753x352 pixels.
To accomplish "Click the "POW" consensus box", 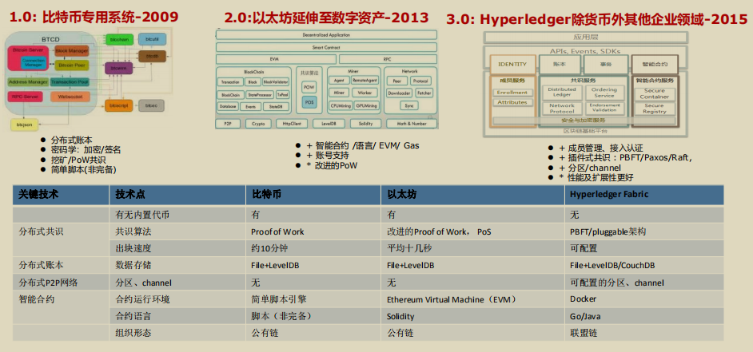I will [x=309, y=87].
